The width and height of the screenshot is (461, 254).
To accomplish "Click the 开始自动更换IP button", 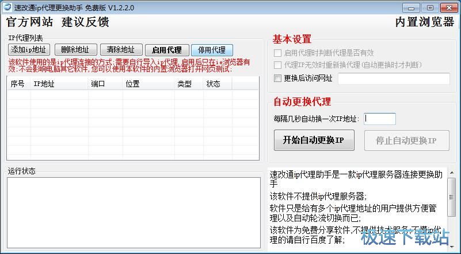I will coord(314,140).
